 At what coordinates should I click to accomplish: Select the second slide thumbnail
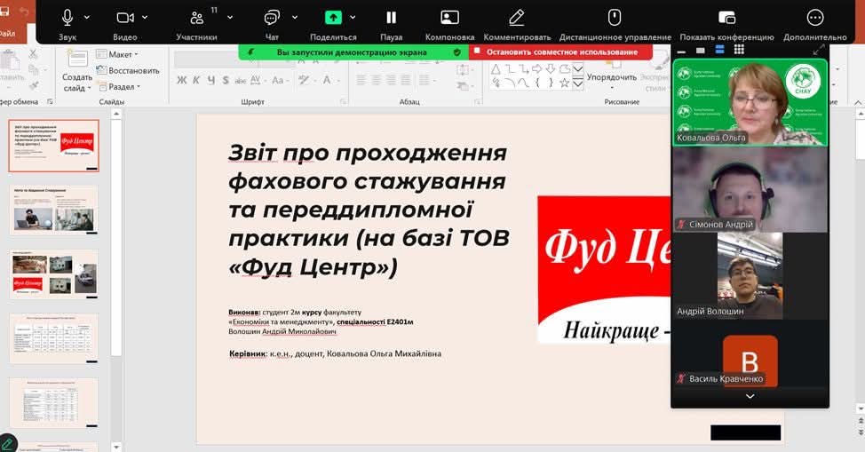coord(54,210)
